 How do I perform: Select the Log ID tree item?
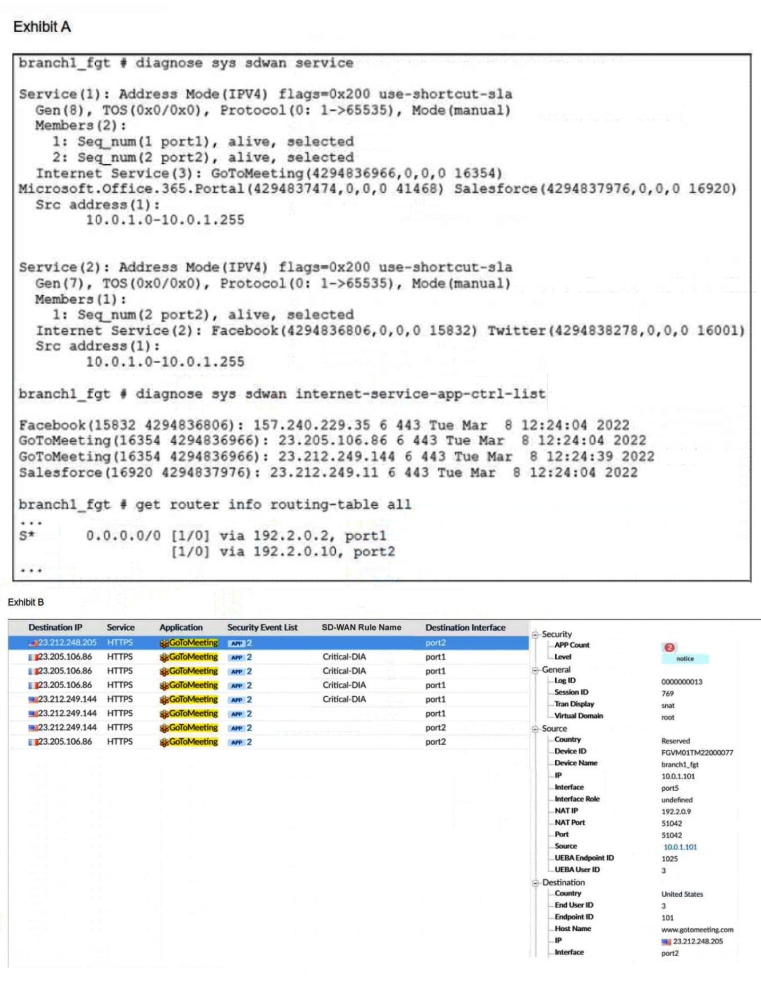(565, 681)
